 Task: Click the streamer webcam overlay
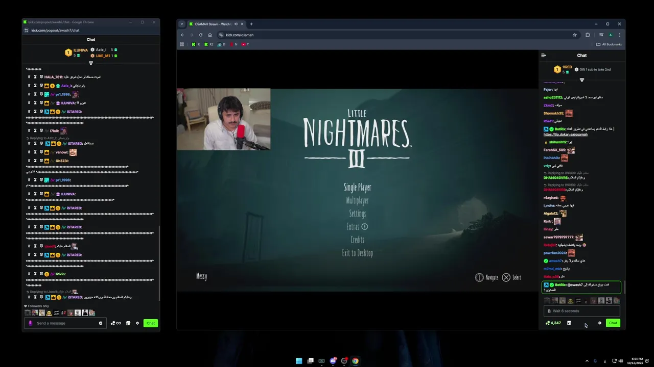tap(224, 119)
